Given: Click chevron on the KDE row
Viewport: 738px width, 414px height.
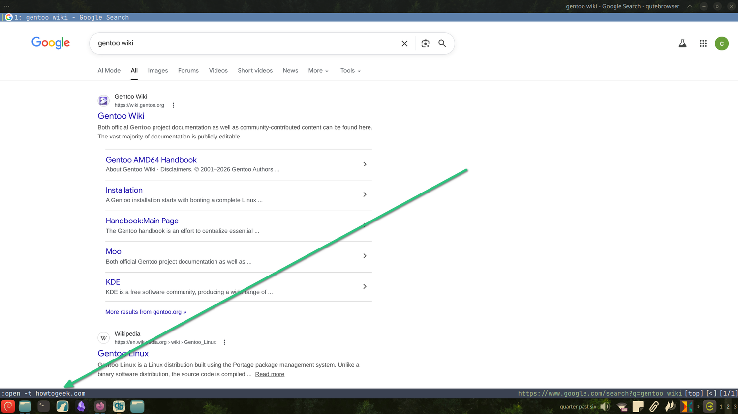Looking at the screenshot, I should point(365,286).
